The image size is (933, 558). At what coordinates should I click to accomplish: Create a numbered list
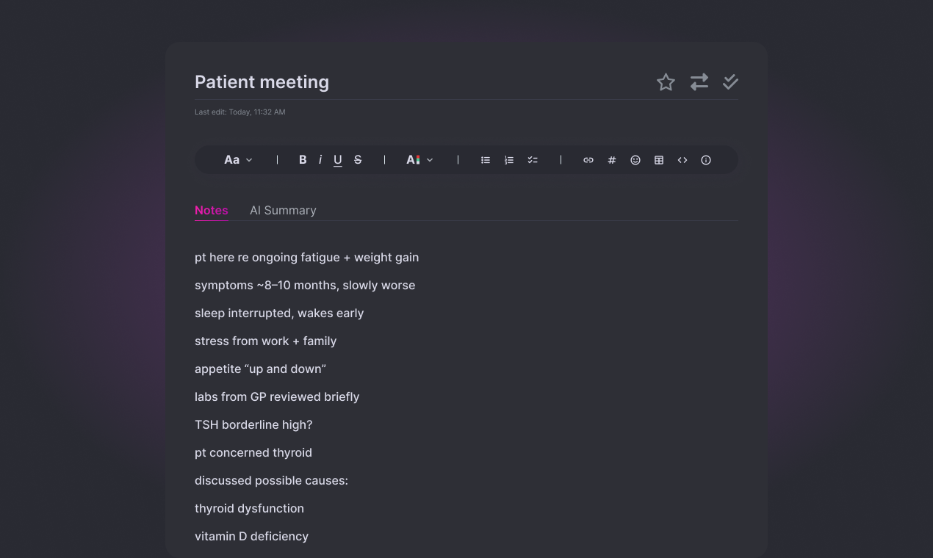click(x=508, y=159)
